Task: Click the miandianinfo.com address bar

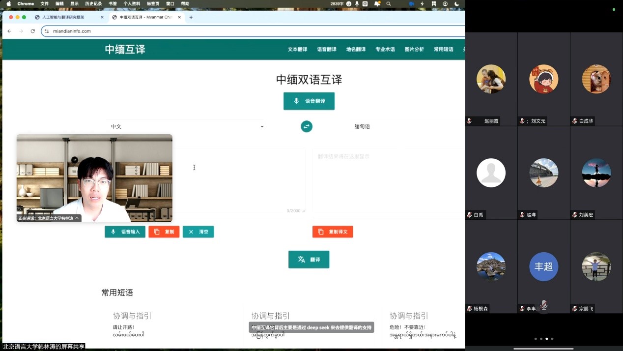Action: [x=246, y=31]
